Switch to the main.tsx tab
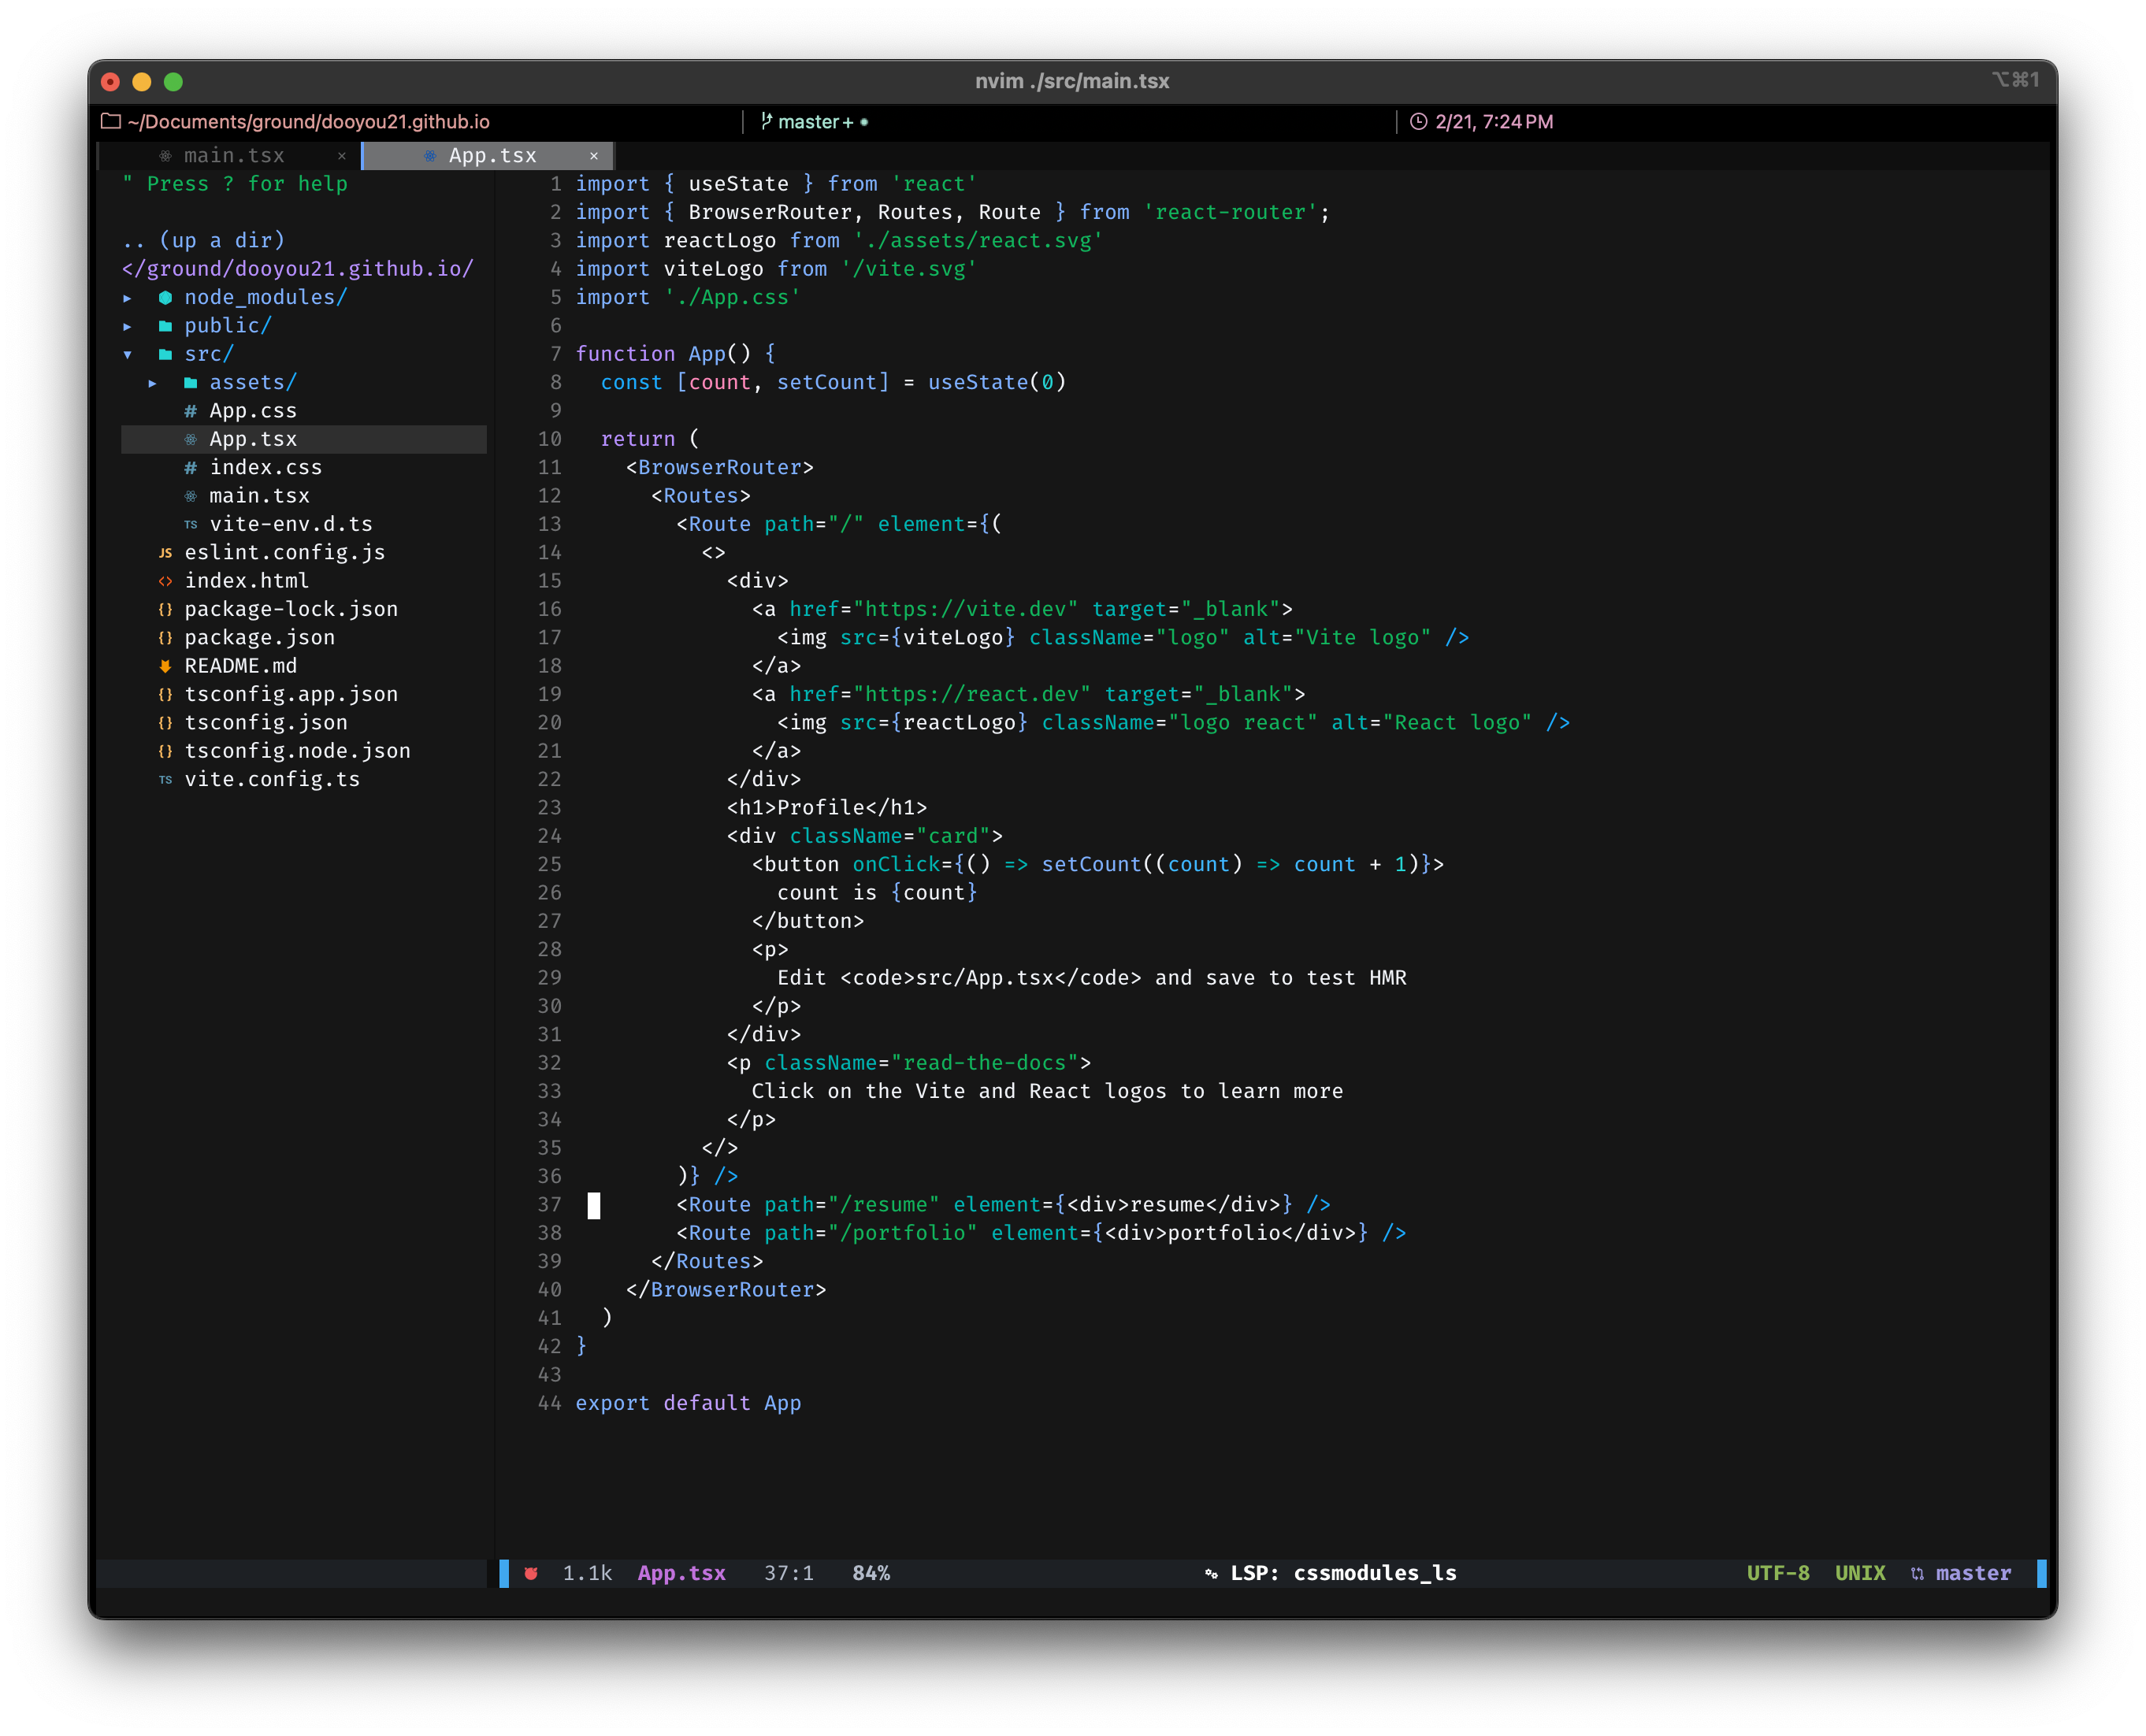 pos(234,155)
